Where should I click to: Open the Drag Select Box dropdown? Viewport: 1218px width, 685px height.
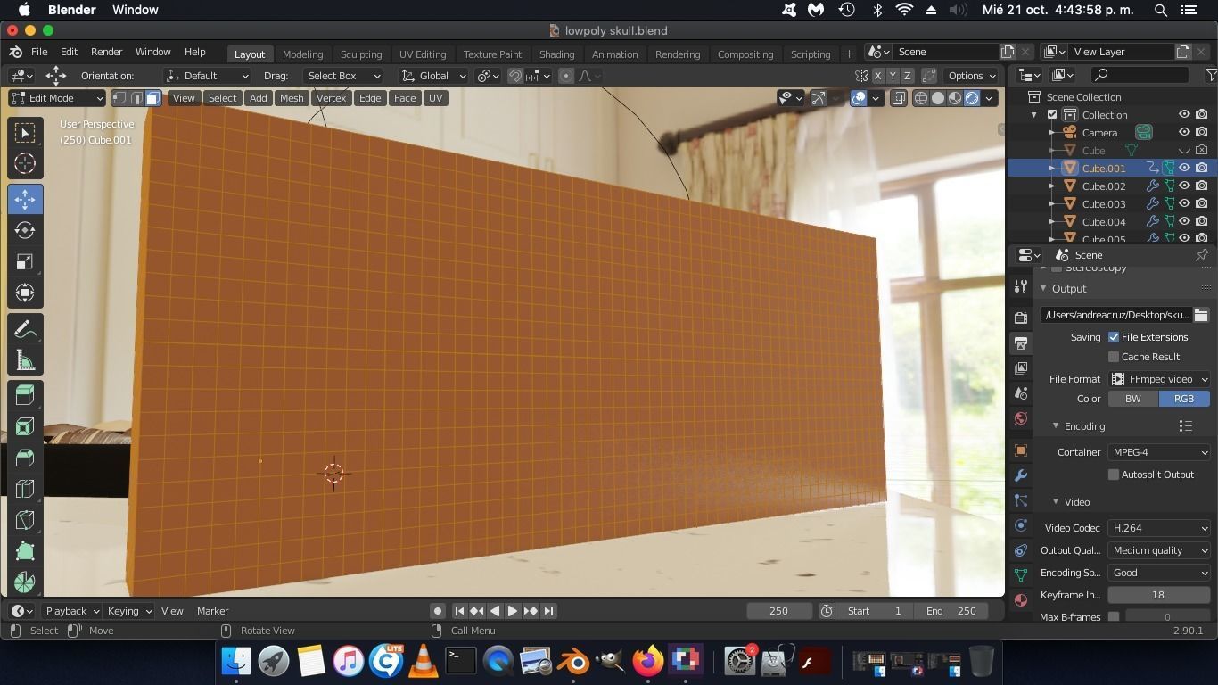(342, 76)
